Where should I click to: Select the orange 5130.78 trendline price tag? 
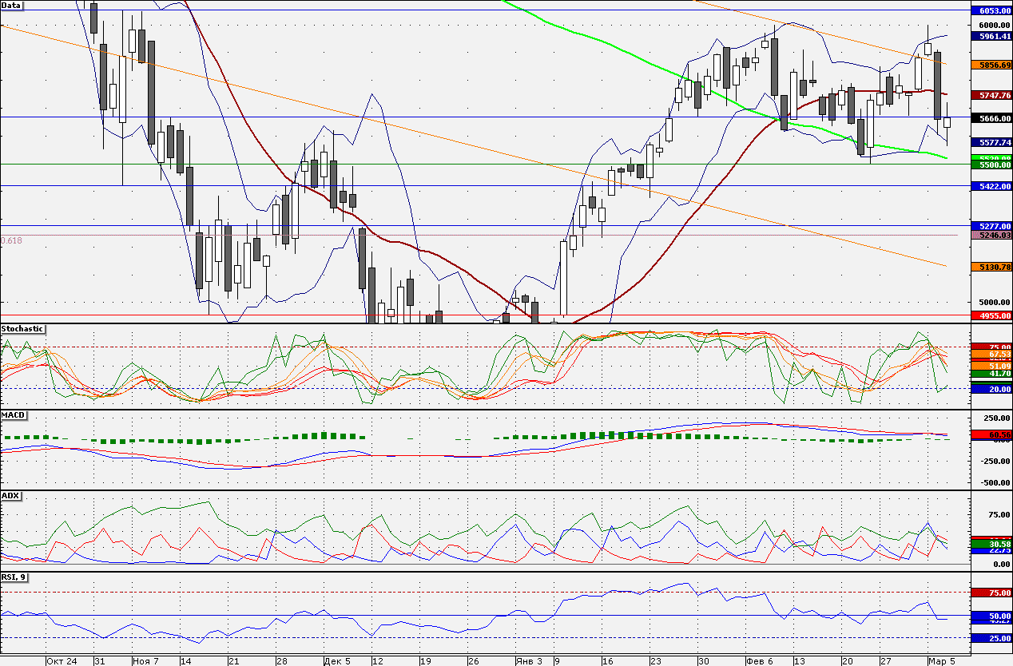click(991, 267)
